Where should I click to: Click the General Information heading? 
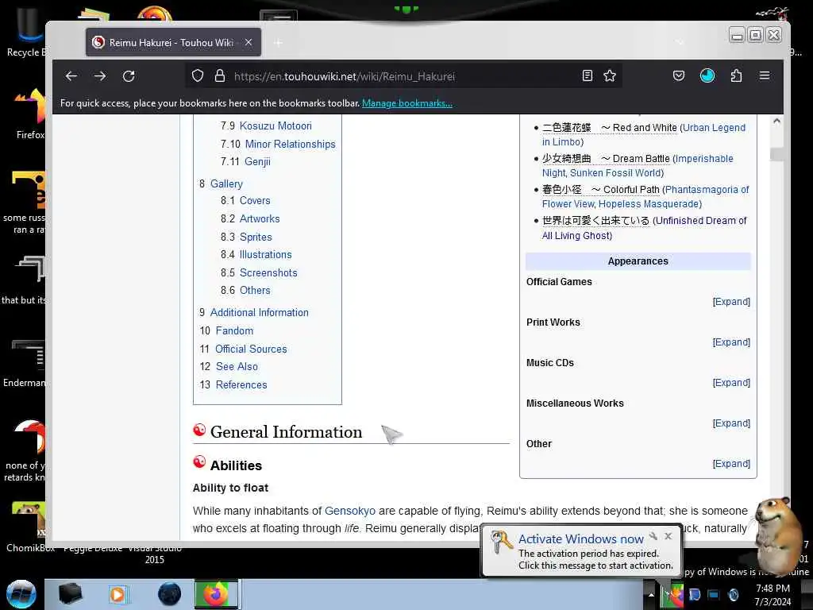coord(286,431)
